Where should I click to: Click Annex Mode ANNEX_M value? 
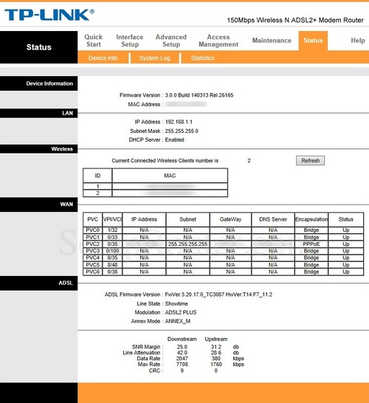[x=178, y=321]
